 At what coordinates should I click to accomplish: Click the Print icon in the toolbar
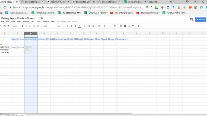(5, 26)
